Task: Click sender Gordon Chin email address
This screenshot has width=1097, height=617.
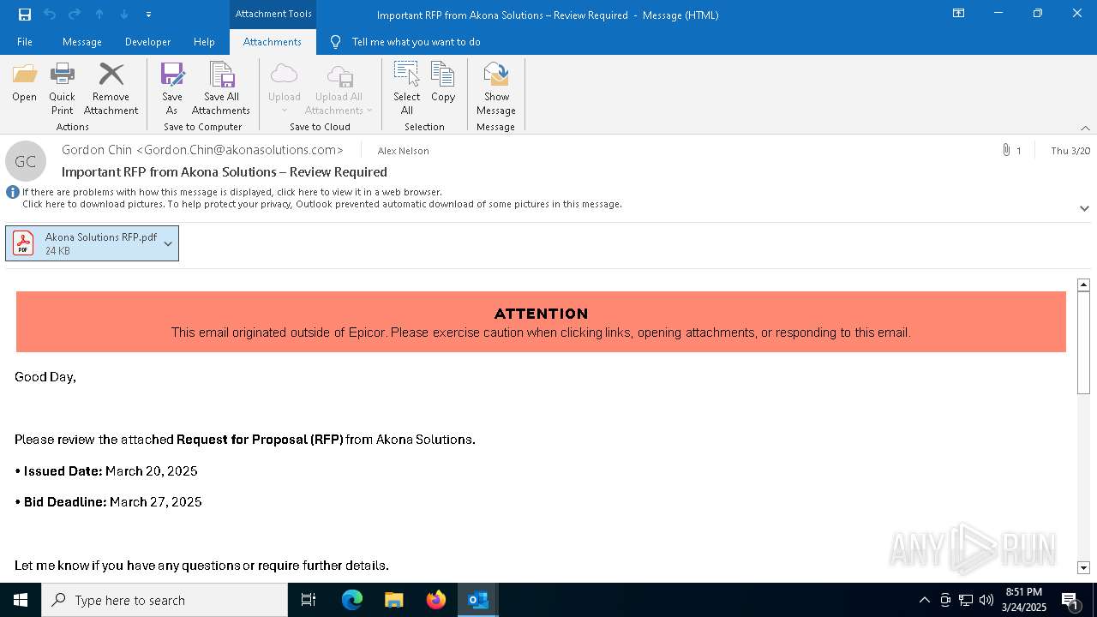Action: coord(202,150)
